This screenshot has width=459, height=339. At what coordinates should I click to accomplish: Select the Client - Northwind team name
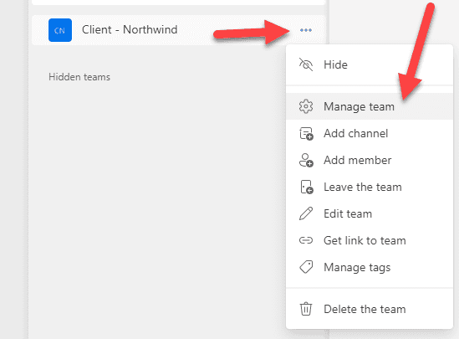[130, 29]
